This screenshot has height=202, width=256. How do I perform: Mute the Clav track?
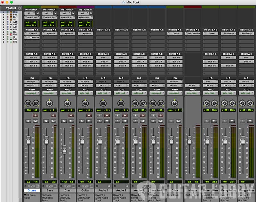[71, 121]
